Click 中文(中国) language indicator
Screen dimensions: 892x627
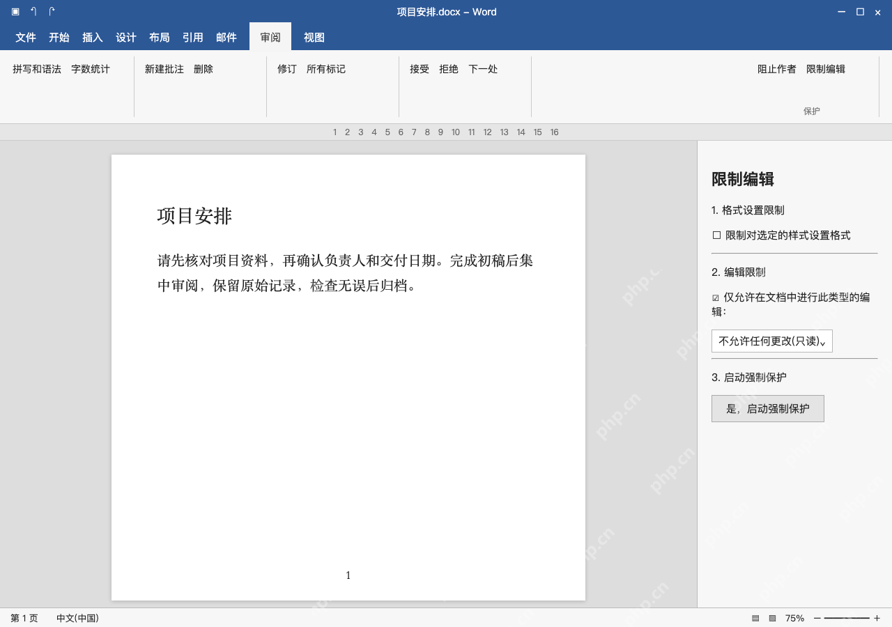[77, 618]
